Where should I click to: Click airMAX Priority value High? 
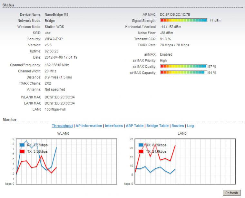(163, 61)
